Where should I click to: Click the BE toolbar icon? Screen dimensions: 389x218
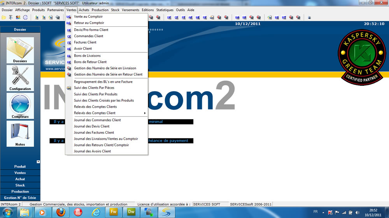point(198,17)
